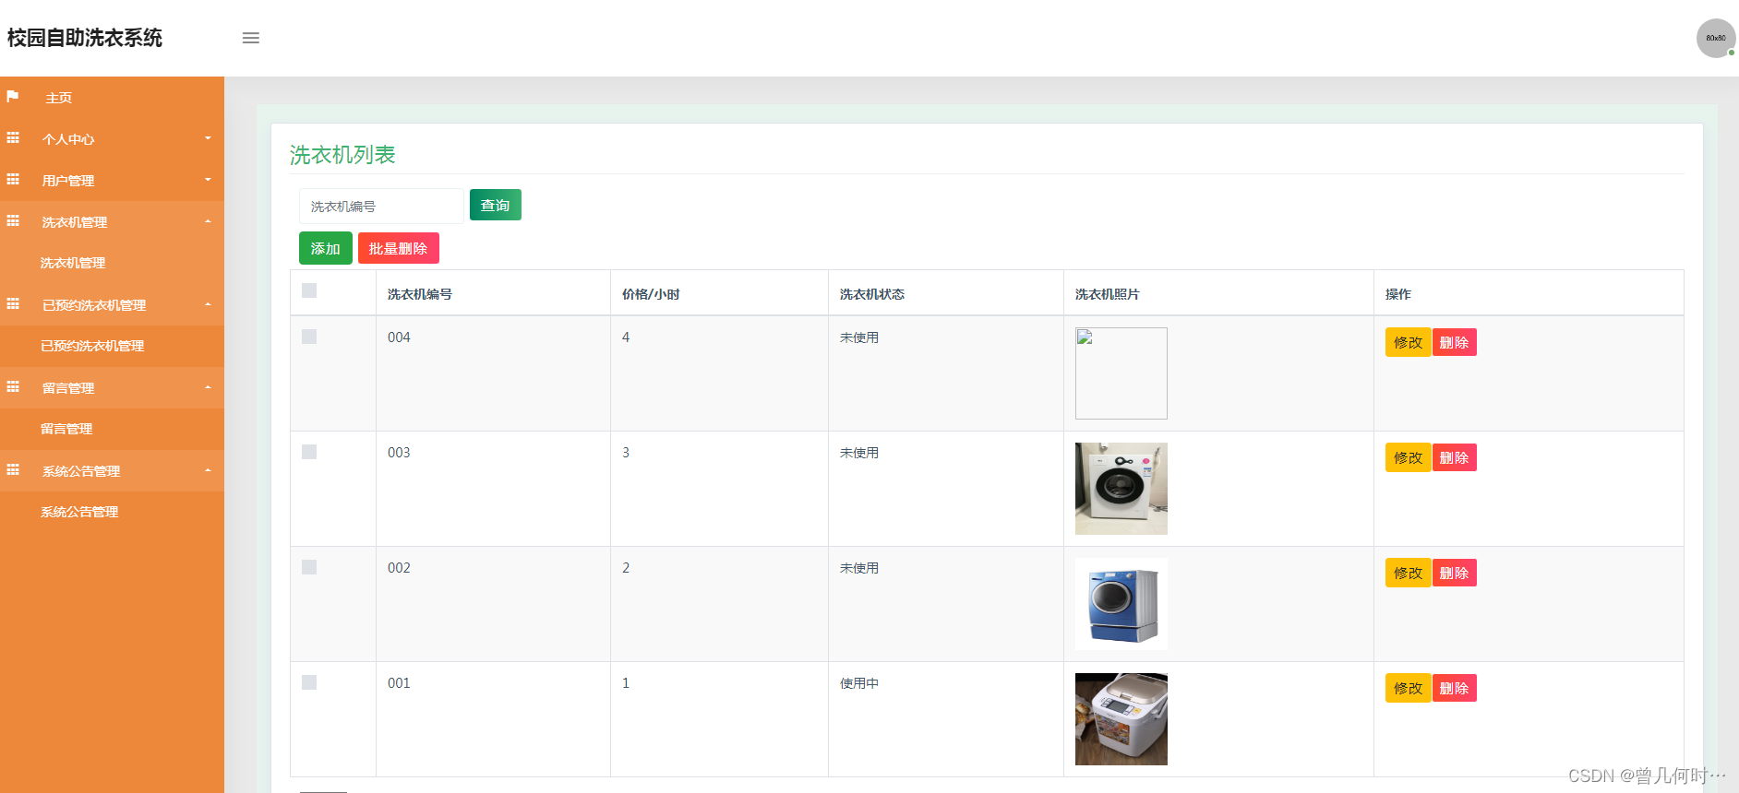Go to 主页 in the sidebar
This screenshot has height=793, width=1739.
[x=59, y=98]
